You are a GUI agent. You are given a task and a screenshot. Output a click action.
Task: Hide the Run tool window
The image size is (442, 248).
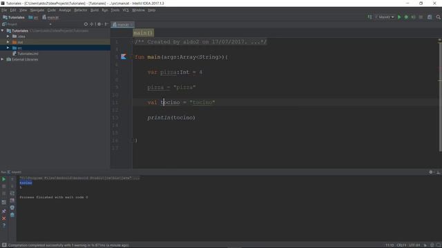[x=438, y=172]
